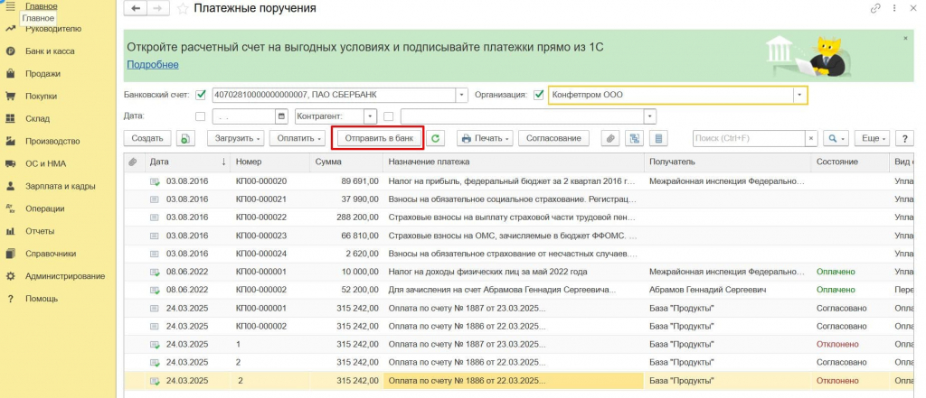This screenshot has width=926, height=398.
Task: Open the Руководителю section
Action: click(53, 29)
